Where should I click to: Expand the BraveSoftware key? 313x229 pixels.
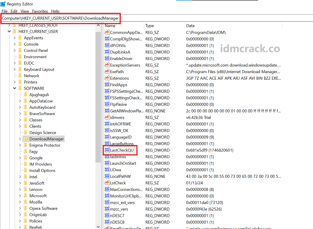(x=20, y=113)
